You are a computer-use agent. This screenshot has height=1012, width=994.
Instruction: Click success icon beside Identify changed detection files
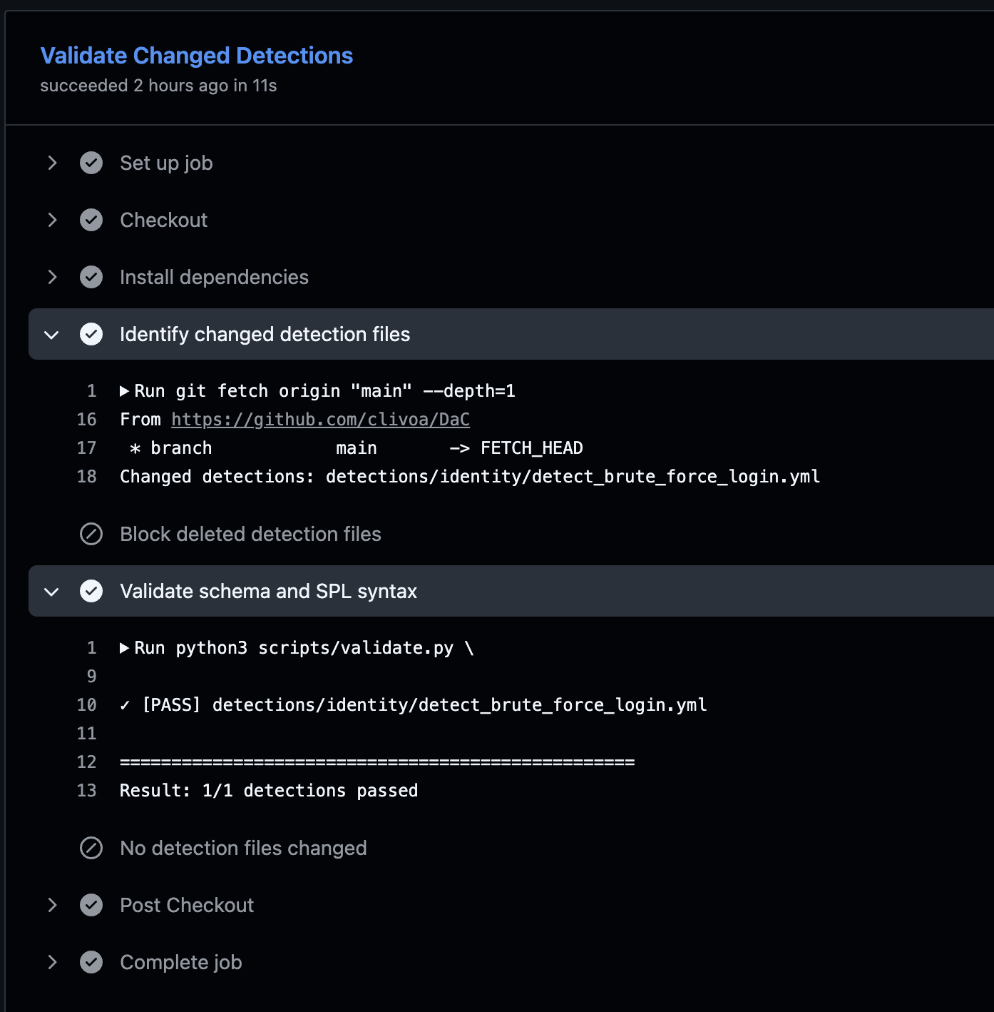tap(91, 334)
